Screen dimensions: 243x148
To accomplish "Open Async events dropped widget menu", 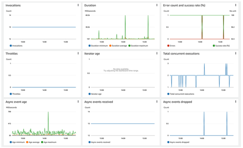I will pos(236,102).
